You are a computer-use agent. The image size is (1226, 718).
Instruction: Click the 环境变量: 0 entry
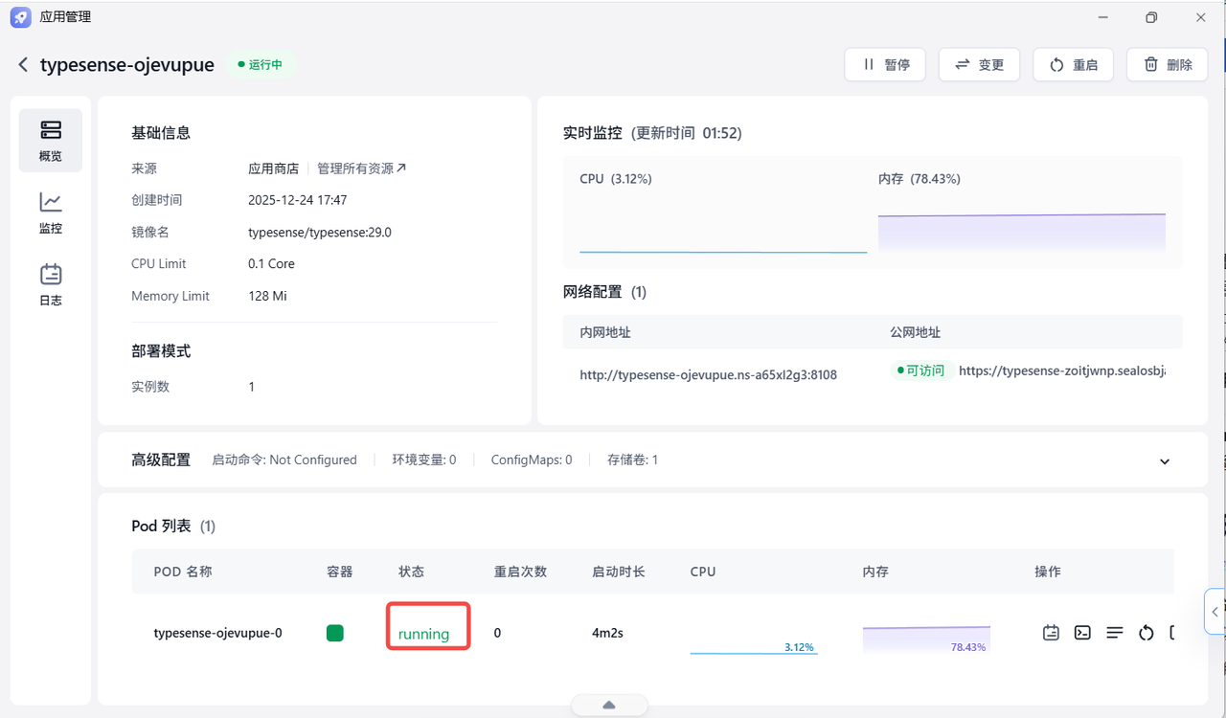pos(424,460)
